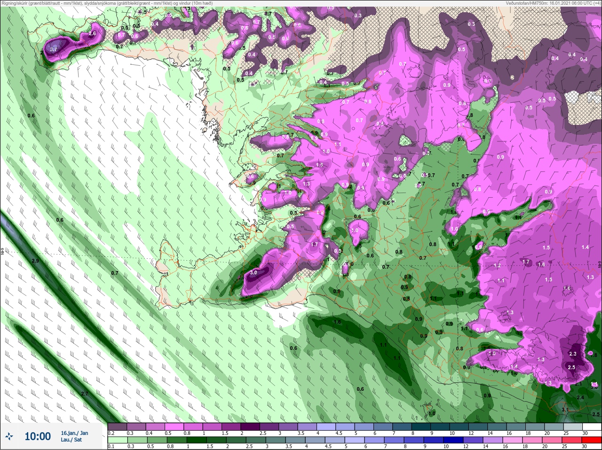Click the 2.3 value in the dark purple southeast area
Viewport: 602px width, 450px height.
573,354
